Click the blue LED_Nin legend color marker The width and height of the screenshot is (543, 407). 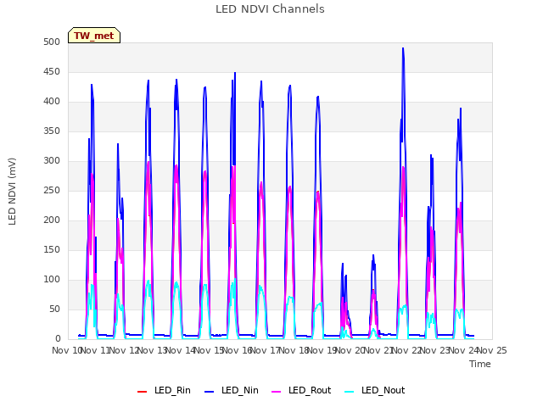[210, 392]
